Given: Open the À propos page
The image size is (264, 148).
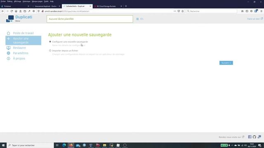Looking at the screenshot, I should click(19, 58).
